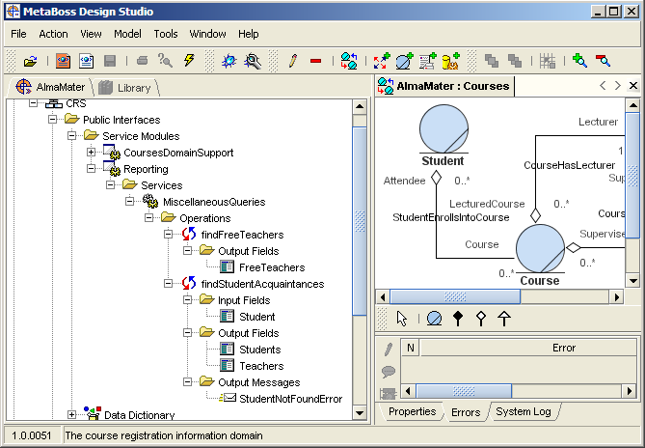
Task: Collapse the Output Messages folder
Action: click(188, 381)
